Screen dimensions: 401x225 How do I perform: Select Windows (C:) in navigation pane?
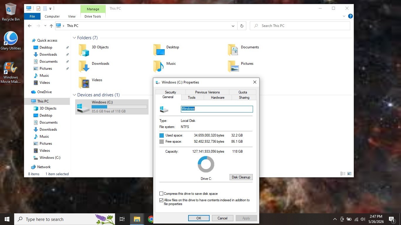coord(50,158)
